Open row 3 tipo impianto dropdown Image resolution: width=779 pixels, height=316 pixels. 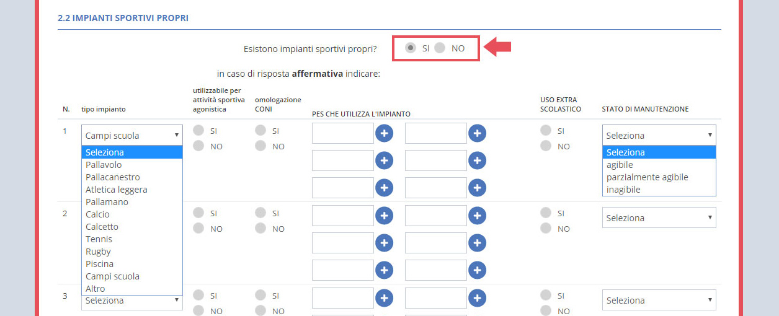132,301
